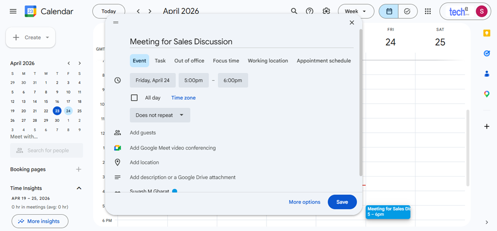The image size is (497, 231).
Task: Open Google Tasks in side panel
Action: 486,53
